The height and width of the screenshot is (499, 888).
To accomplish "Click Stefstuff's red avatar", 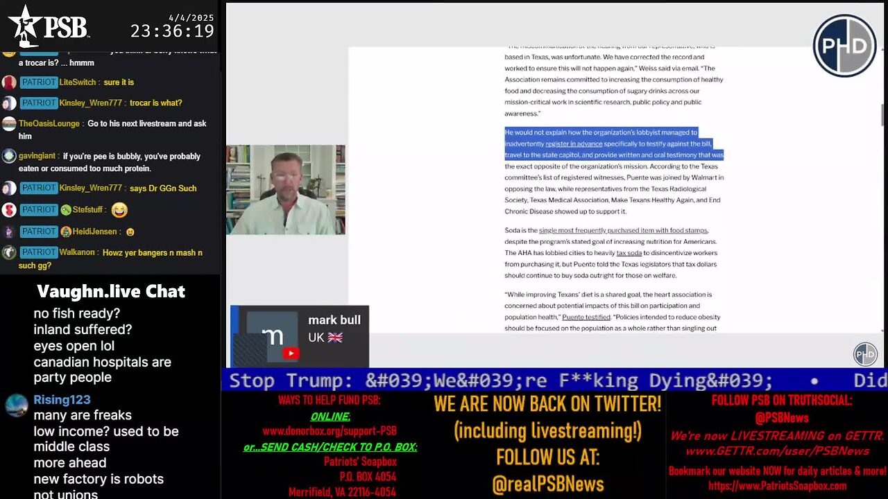I will [x=9, y=209].
